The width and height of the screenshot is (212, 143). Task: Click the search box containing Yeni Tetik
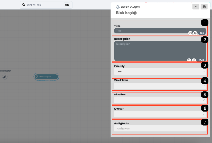point(46,5)
